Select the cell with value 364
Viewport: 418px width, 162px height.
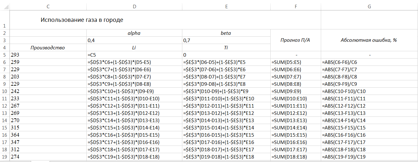48,135
